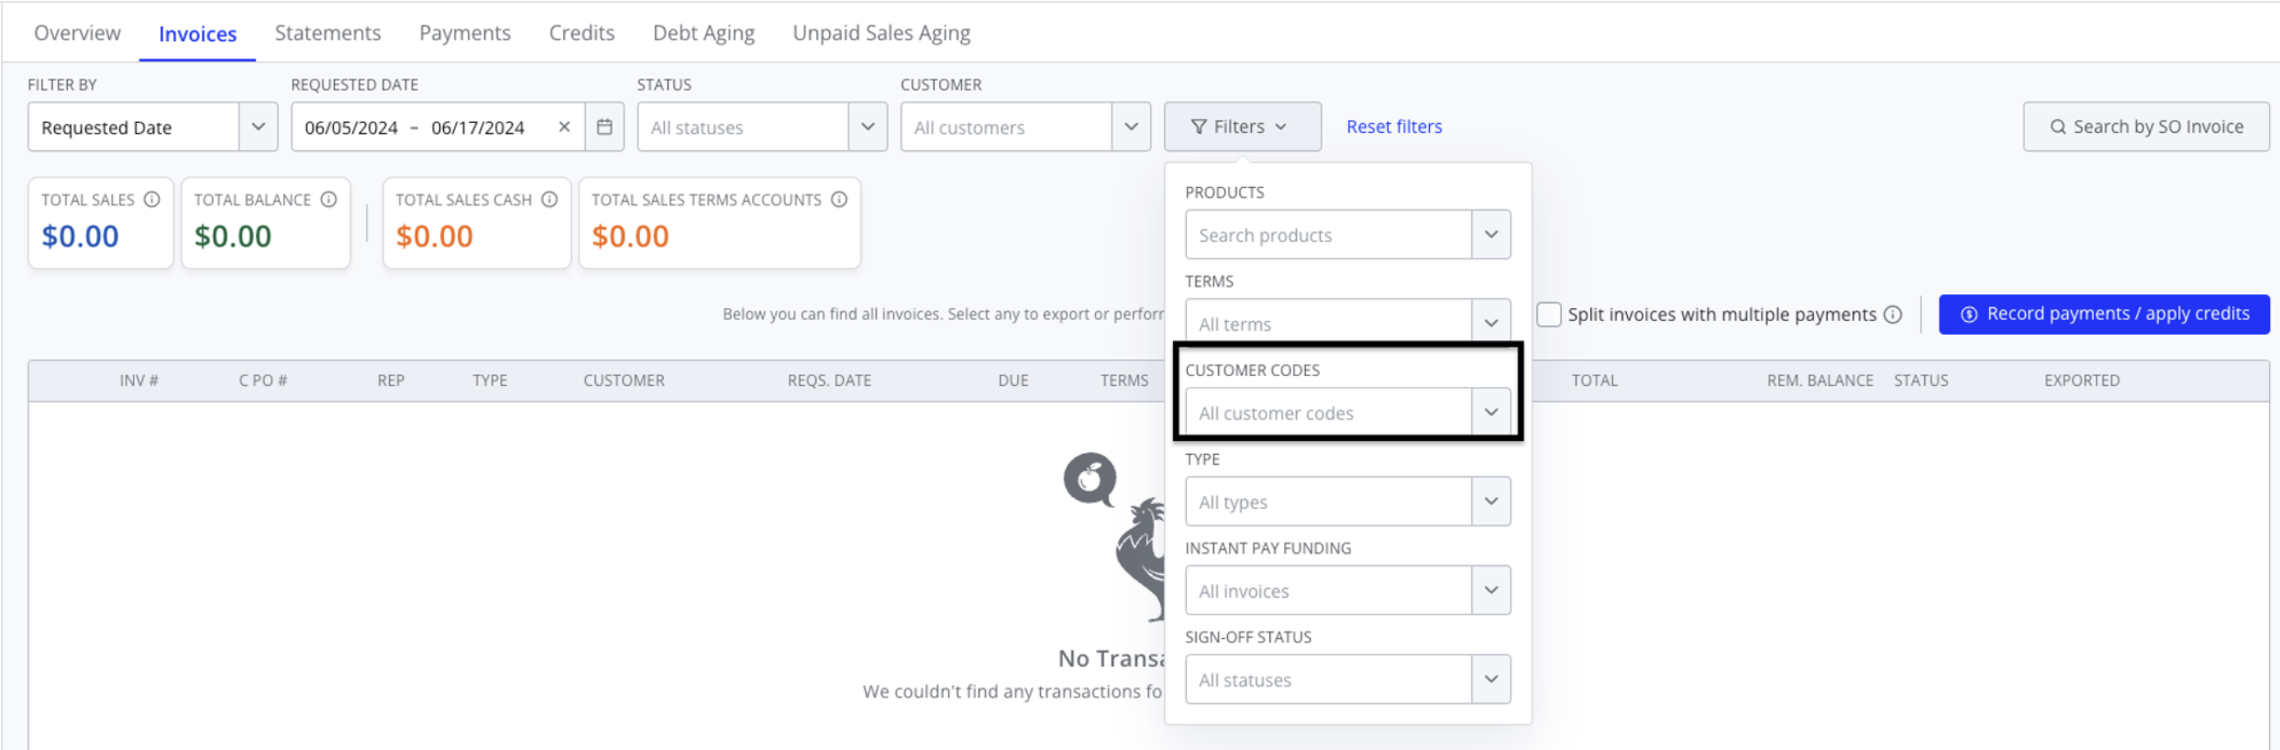Select the Invoices tab
This screenshot has height=750, width=2280.
(197, 34)
